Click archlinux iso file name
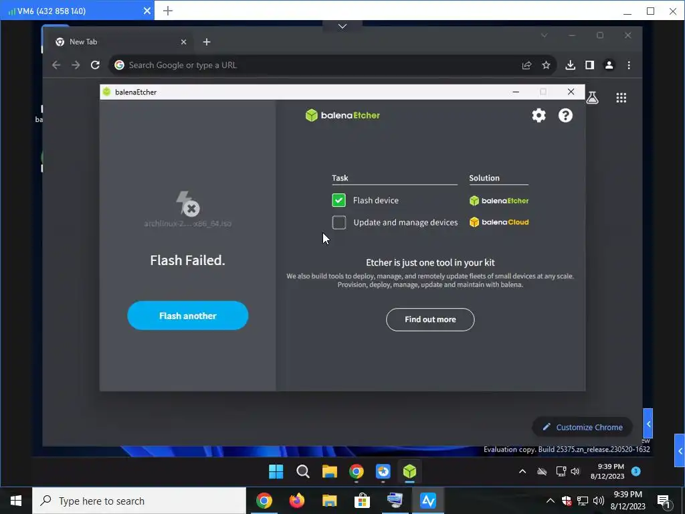 (x=188, y=224)
